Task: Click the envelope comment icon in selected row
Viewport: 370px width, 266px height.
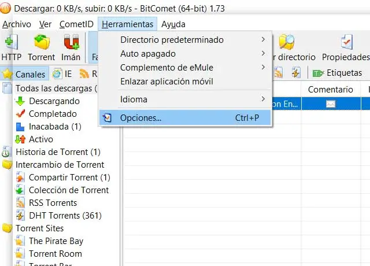Action: click(331, 104)
